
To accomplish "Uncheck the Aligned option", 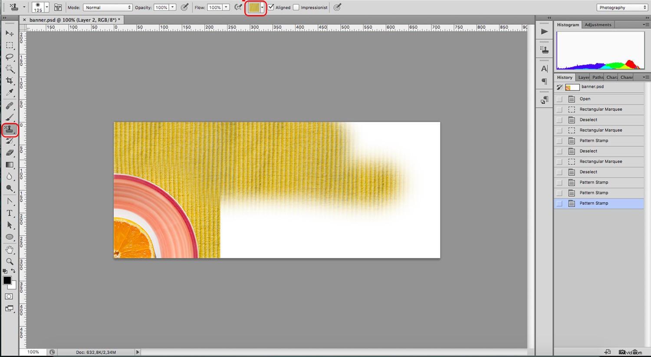I will tap(270, 7).
